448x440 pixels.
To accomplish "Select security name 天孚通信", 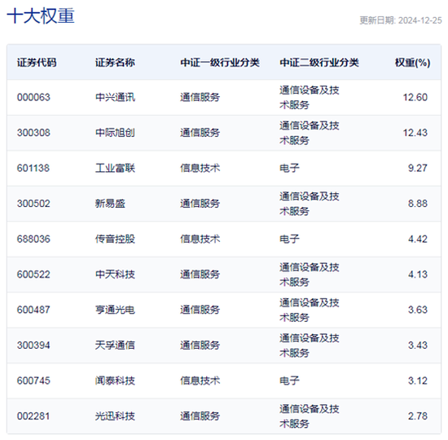I will pos(115,345).
